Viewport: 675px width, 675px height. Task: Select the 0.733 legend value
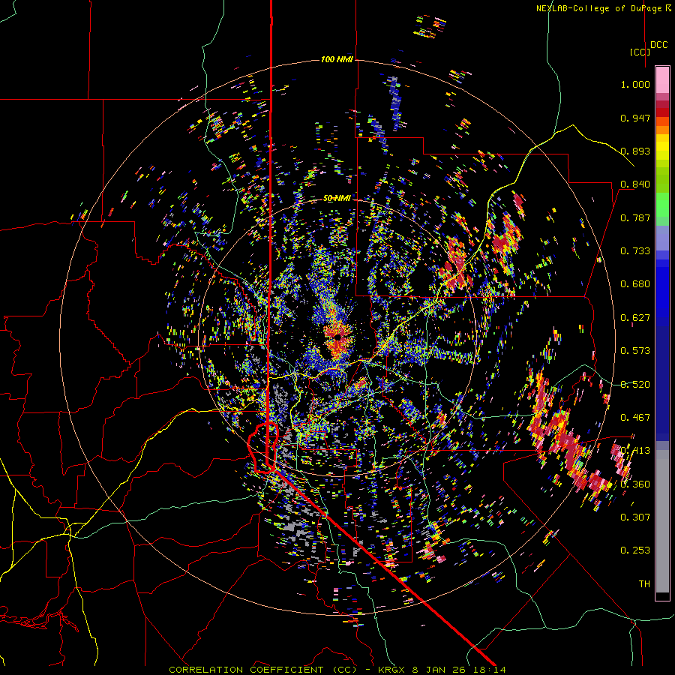[635, 251]
